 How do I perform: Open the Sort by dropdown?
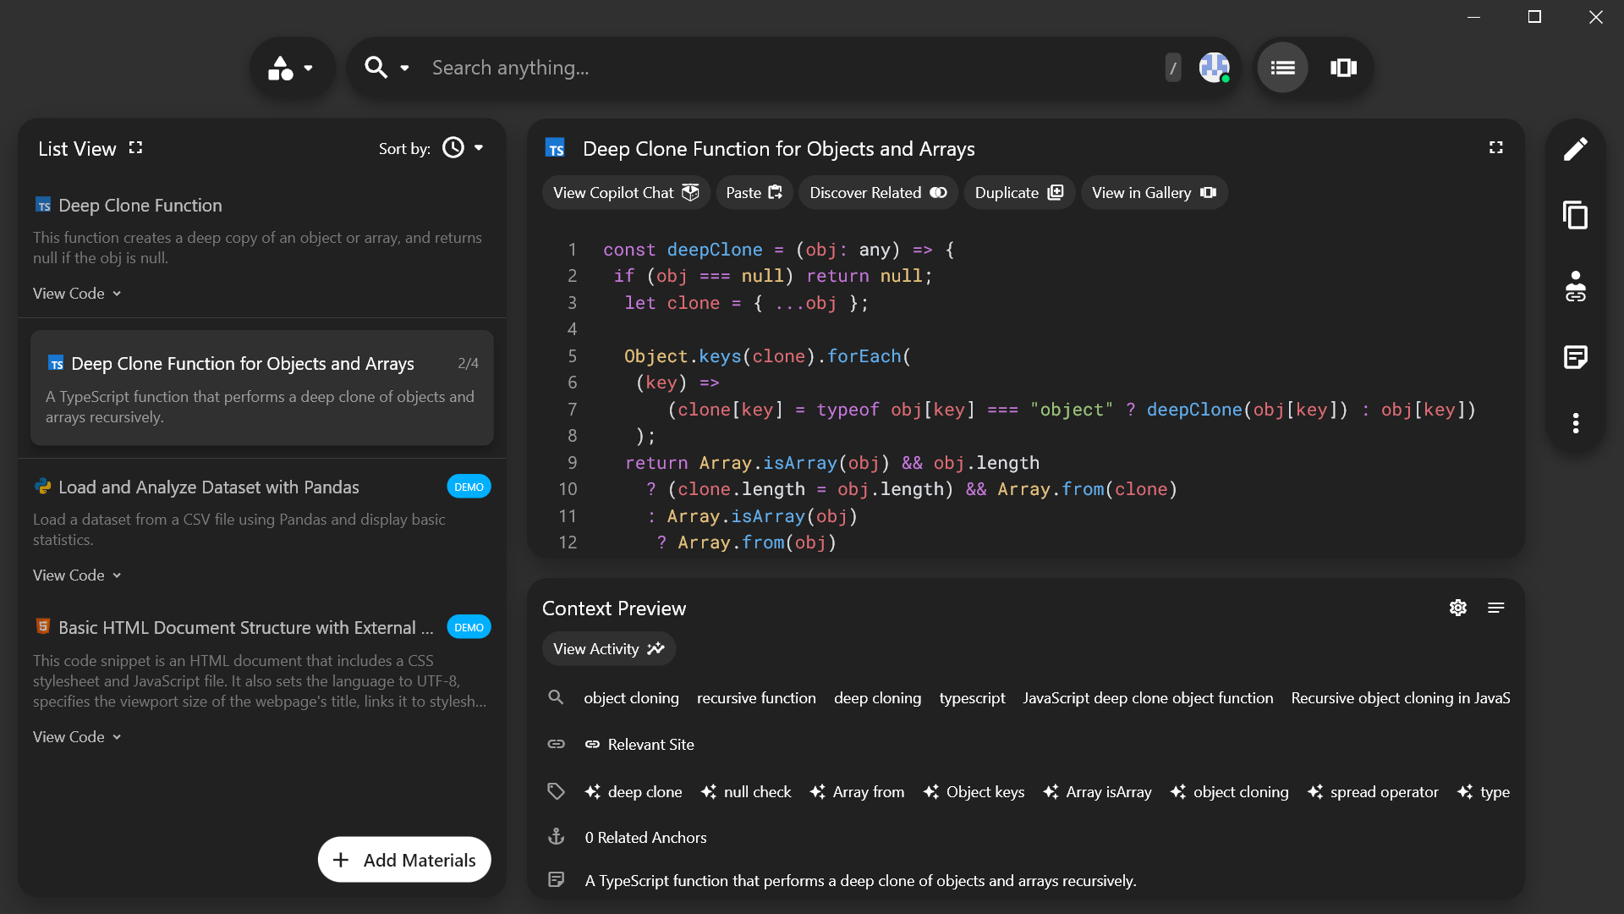[x=464, y=148]
